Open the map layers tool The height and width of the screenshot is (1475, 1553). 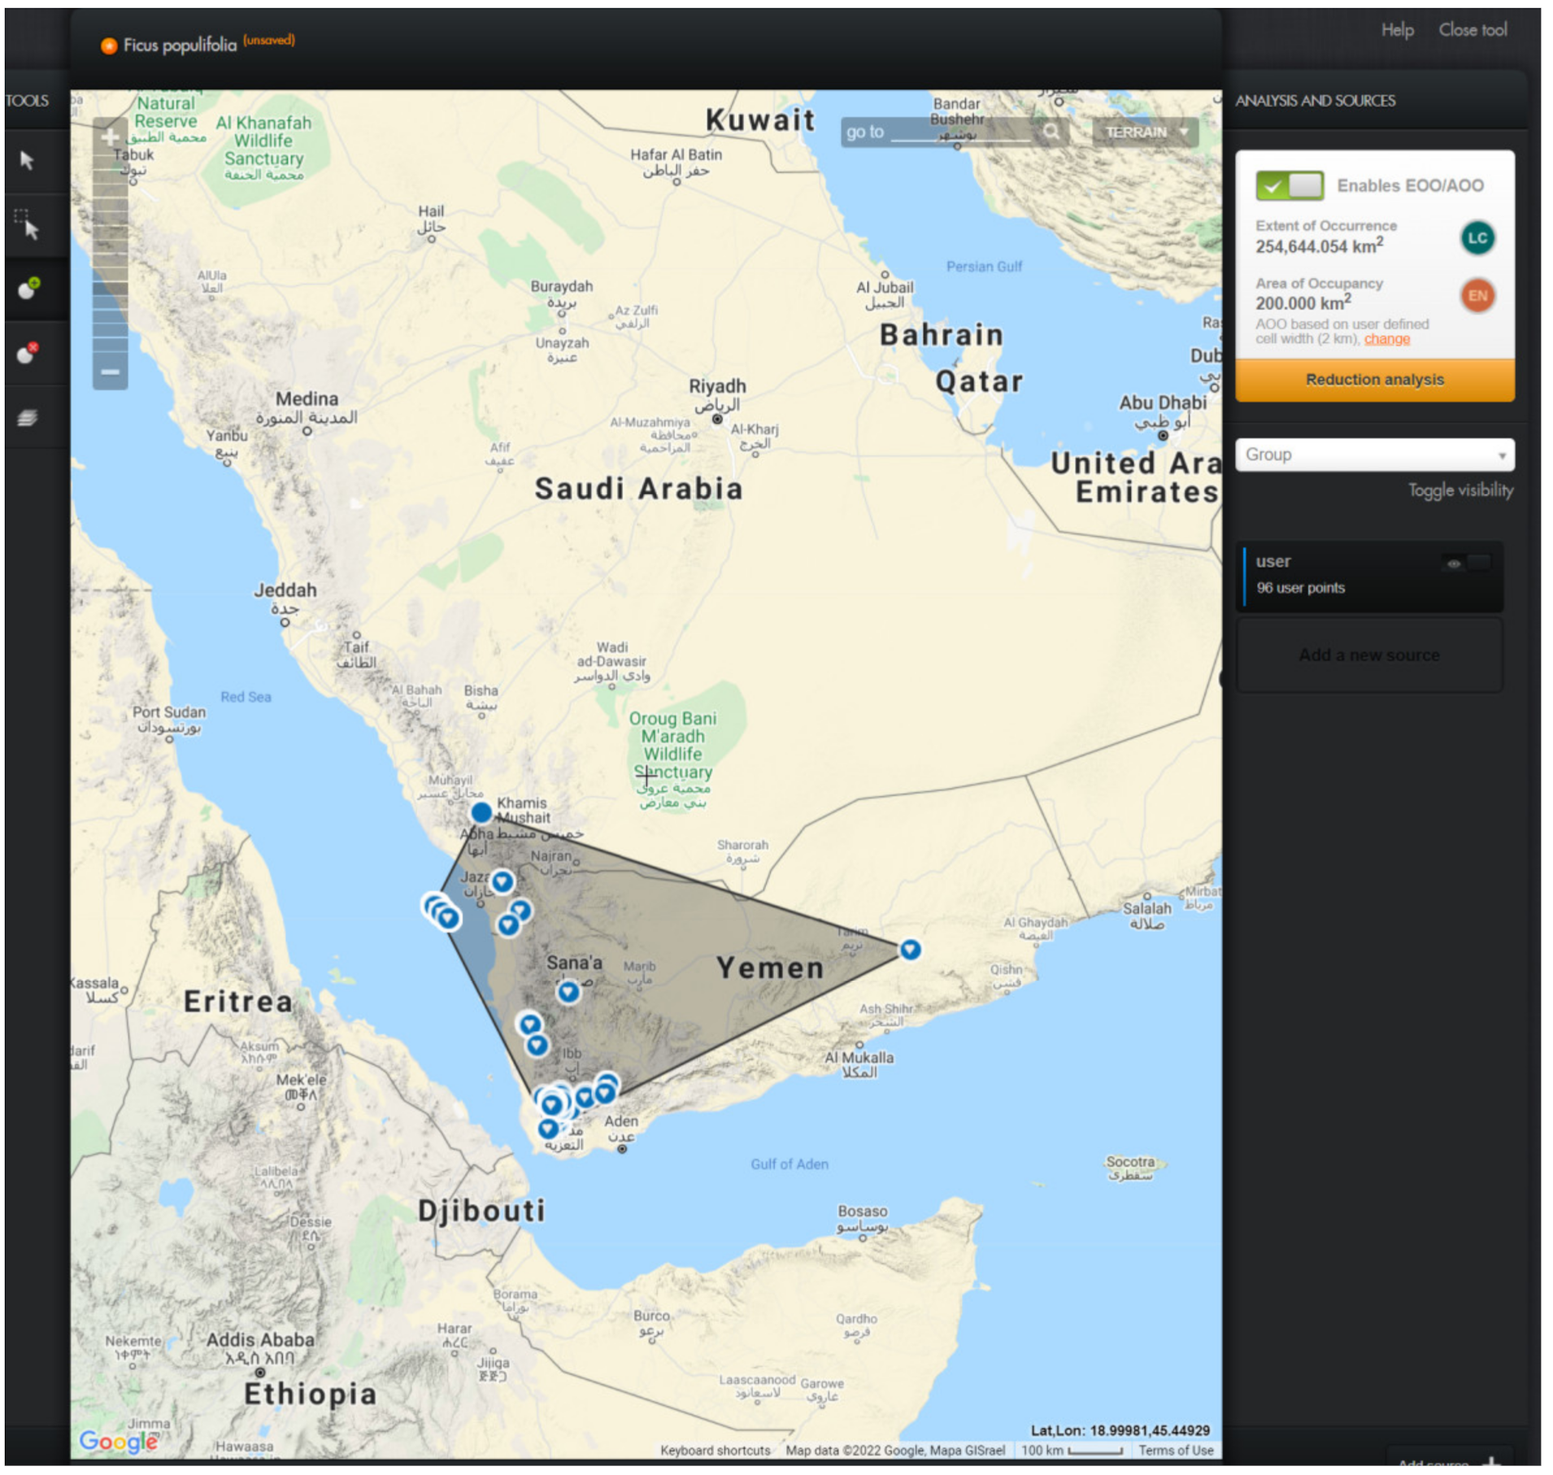click(x=28, y=418)
